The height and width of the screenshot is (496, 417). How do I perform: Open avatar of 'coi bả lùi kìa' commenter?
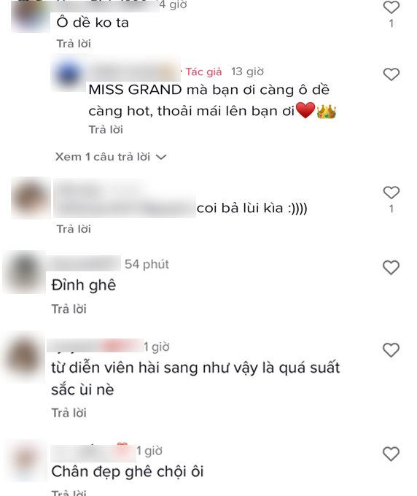(x=31, y=198)
